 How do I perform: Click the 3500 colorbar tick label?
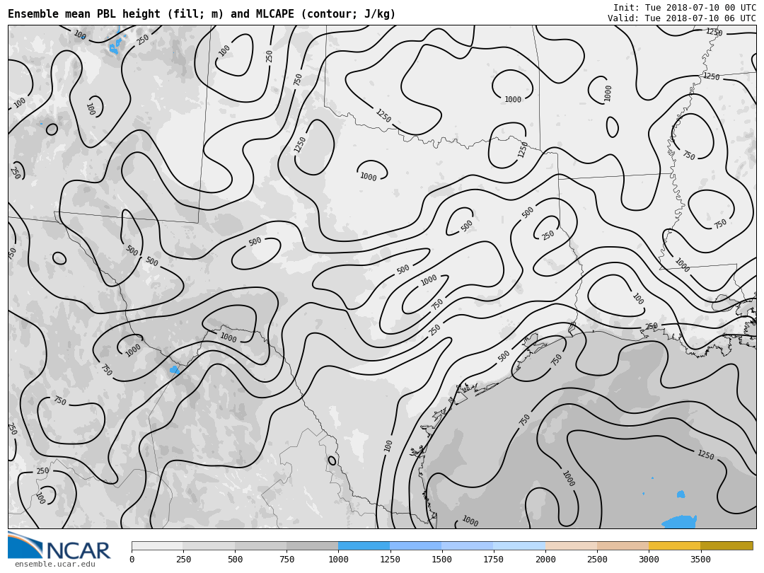click(x=700, y=560)
